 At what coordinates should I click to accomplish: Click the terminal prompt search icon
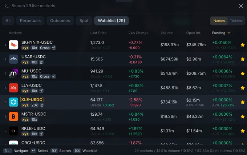[x=7, y=6]
